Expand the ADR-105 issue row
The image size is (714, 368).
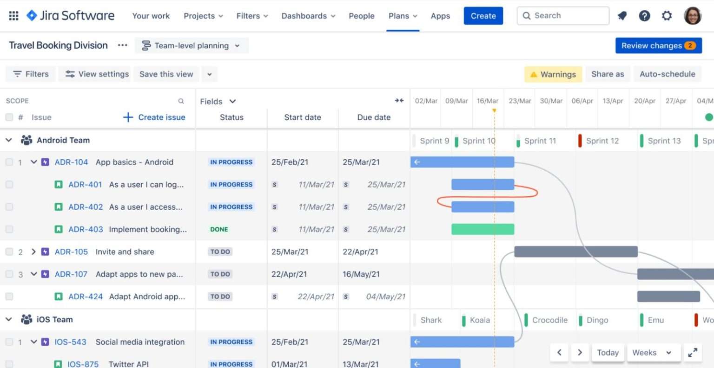(x=33, y=252)
